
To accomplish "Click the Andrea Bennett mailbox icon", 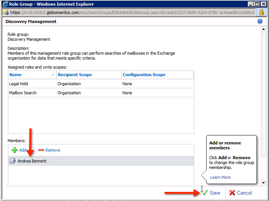I will [13, 161].
